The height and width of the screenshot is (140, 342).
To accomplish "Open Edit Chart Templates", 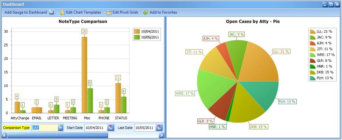I will (x=84, y=12).
